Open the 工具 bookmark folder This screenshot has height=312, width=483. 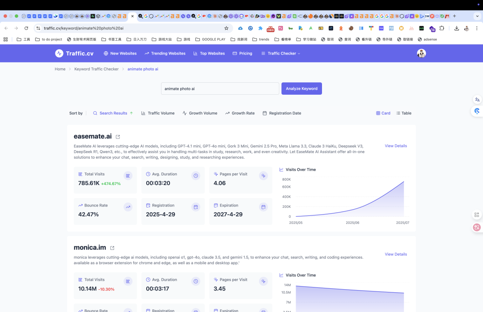click(23, 39)
